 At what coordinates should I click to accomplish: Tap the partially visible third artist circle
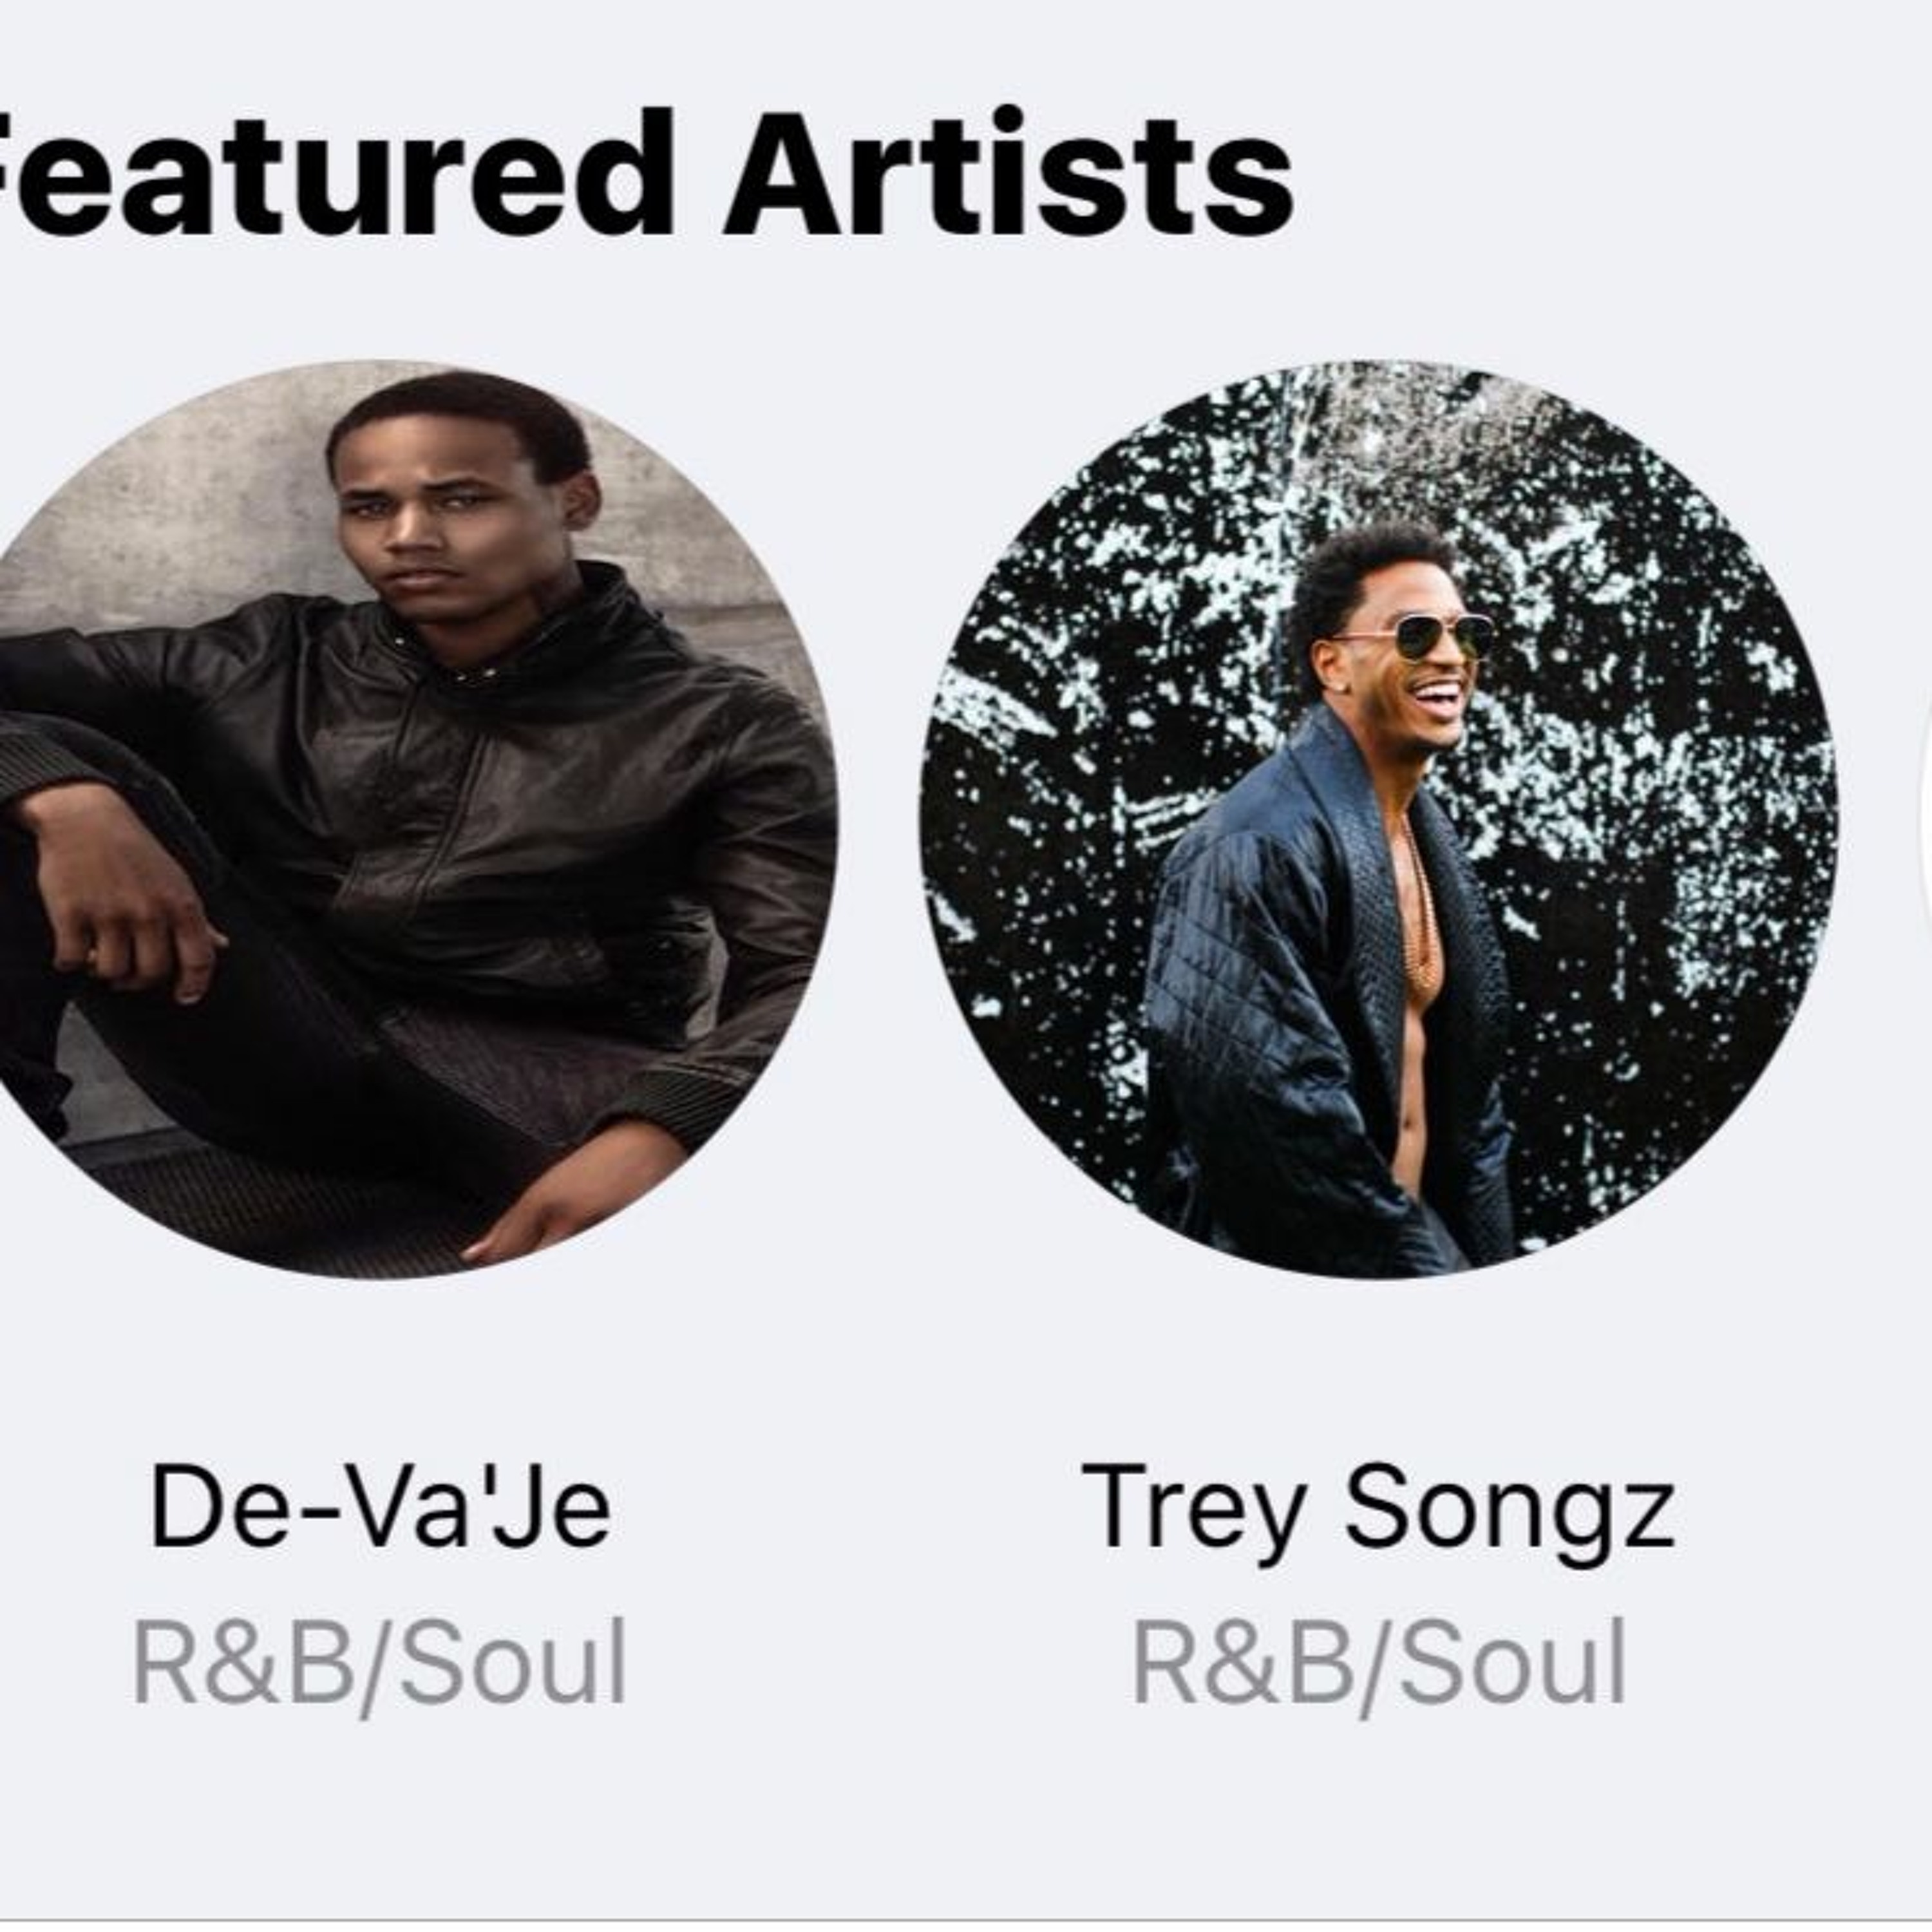1925,820
